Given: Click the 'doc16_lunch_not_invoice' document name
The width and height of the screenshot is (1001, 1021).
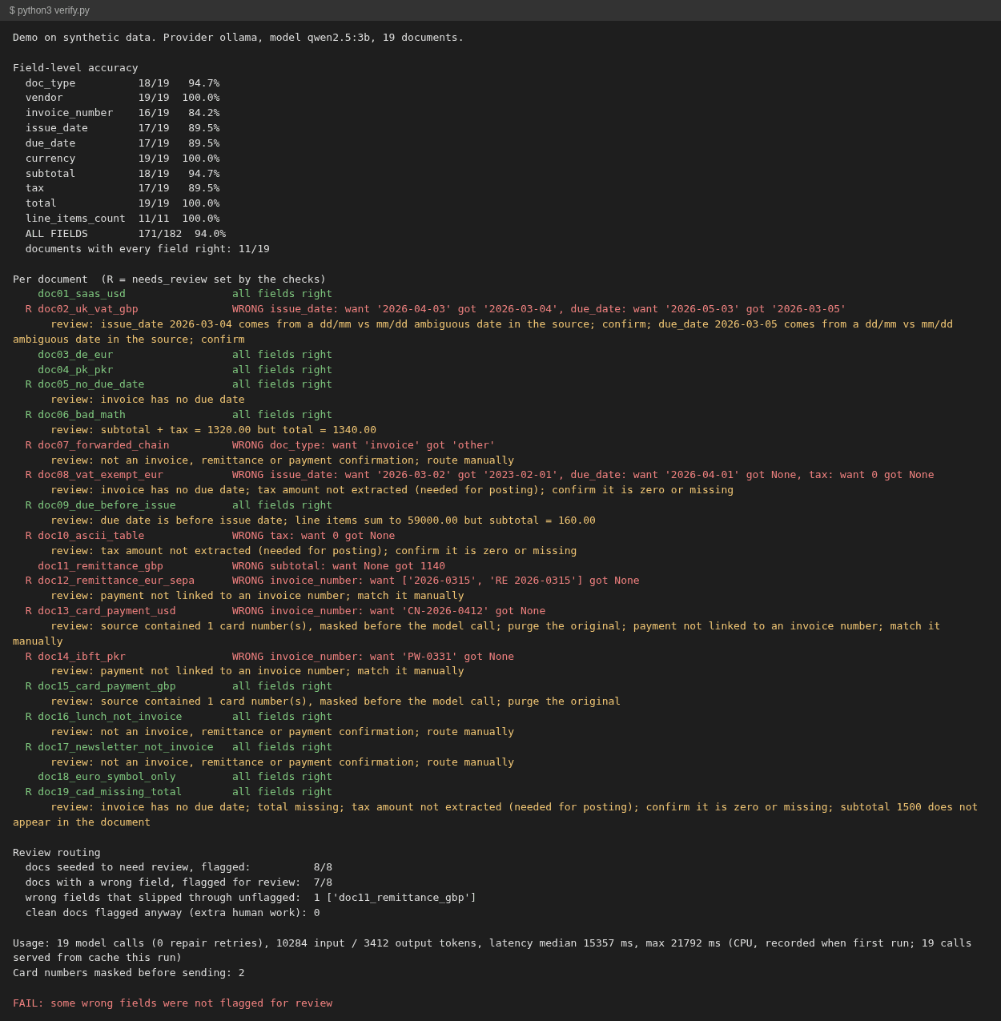Looking at the screenshot, I should [x=110, y=717].
